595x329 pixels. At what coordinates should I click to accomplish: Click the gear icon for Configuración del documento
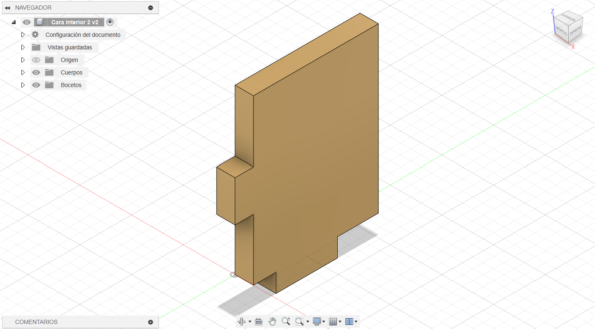(x=35, y=35)
